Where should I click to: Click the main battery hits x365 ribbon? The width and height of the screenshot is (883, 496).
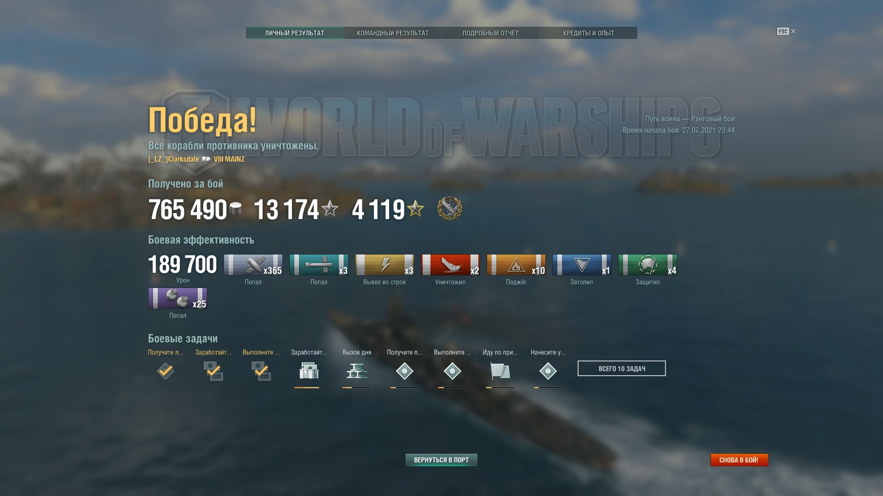253,265
